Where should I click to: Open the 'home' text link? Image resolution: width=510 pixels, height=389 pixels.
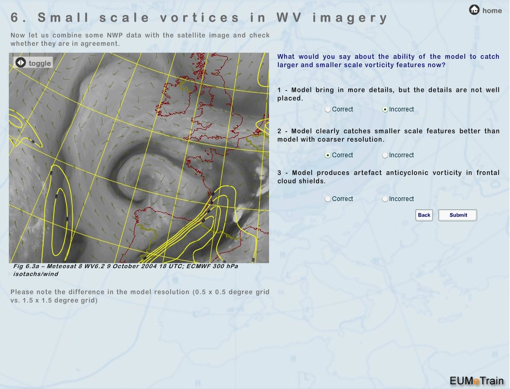492,10
